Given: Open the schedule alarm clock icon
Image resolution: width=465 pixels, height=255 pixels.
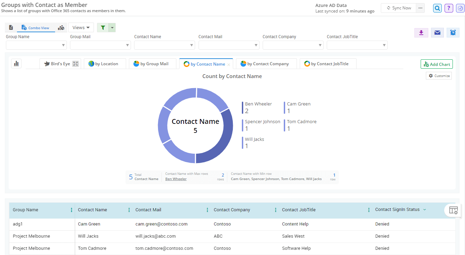Looking at the screenshot, I should point(453,33).
